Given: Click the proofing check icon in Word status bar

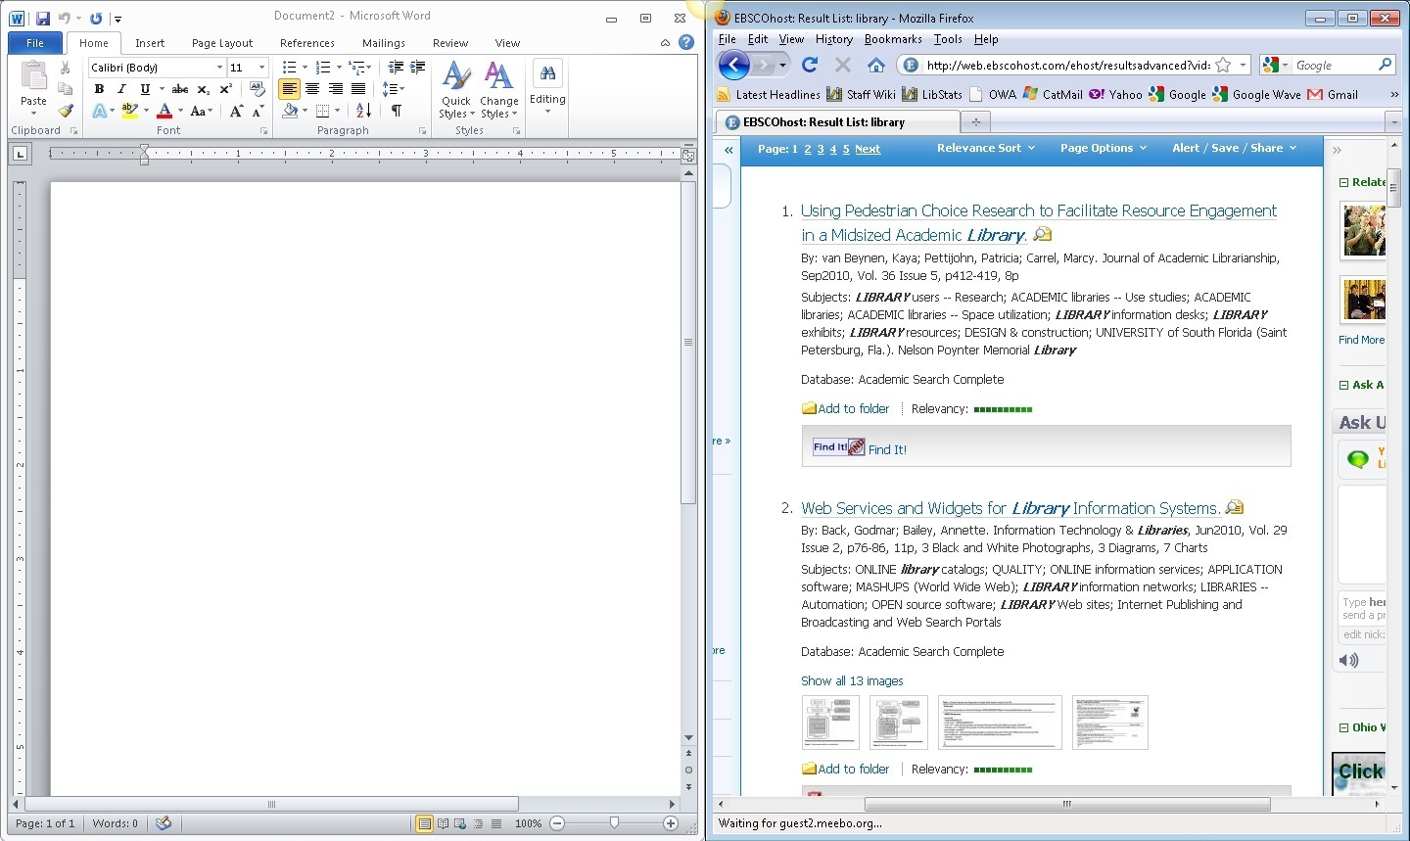Looking at the screenshot, I should pos(164,823).
